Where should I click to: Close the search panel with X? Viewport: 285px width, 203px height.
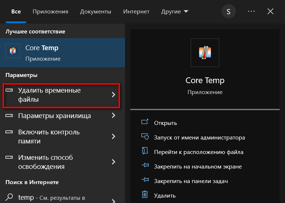(270, 12)
